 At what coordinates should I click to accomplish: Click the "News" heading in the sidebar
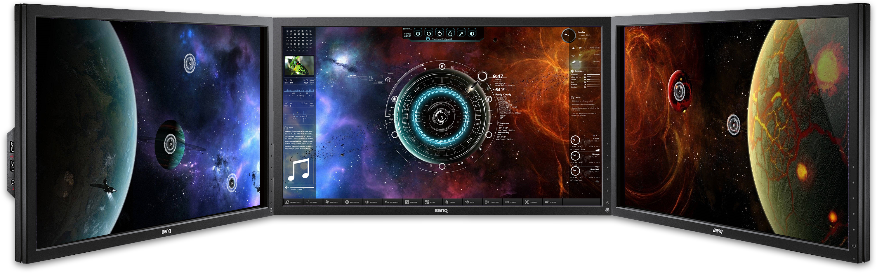click(291, 128)
